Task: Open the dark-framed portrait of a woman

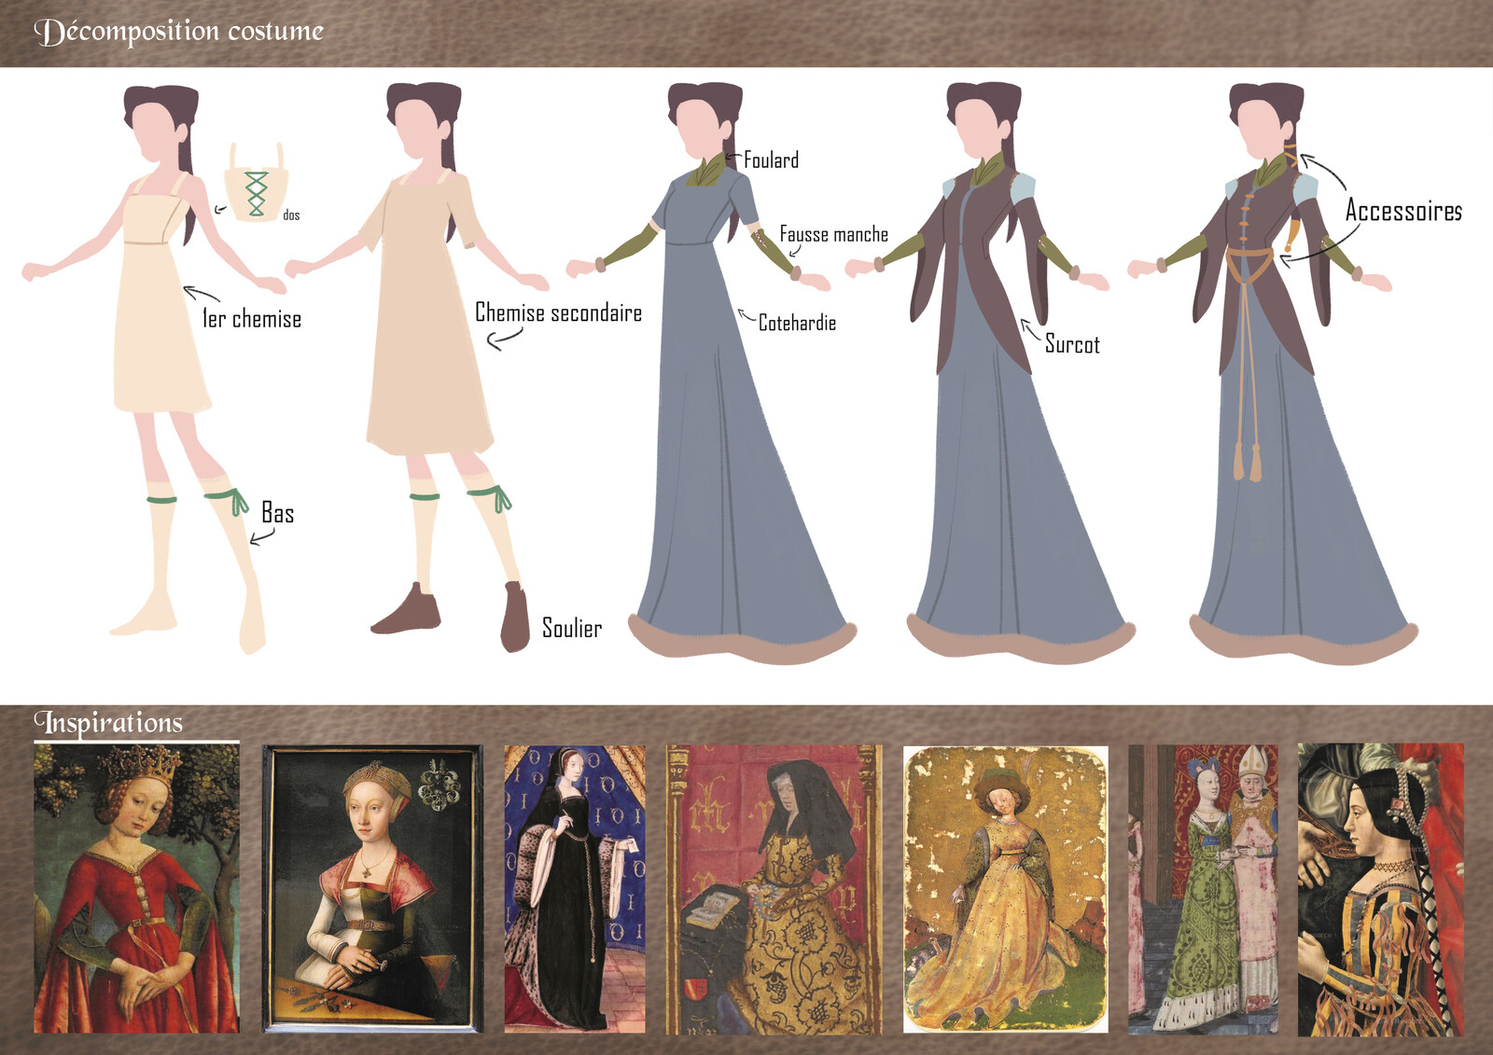Action: [372, 889]
